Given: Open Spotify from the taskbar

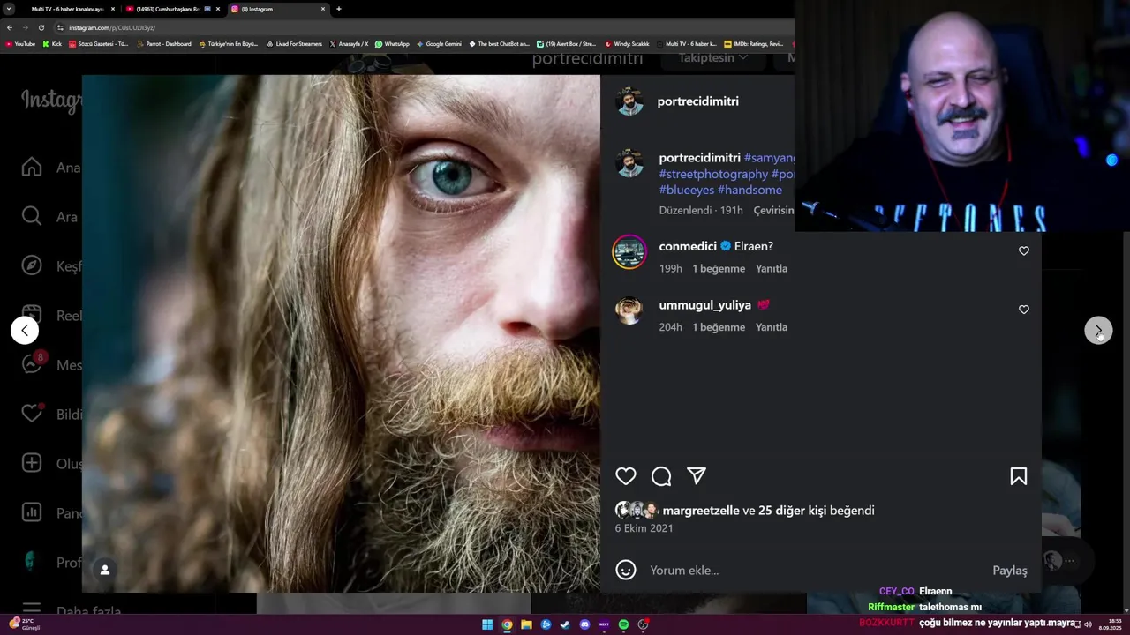Looking at the screenshot, I should [x=623, y=624].
